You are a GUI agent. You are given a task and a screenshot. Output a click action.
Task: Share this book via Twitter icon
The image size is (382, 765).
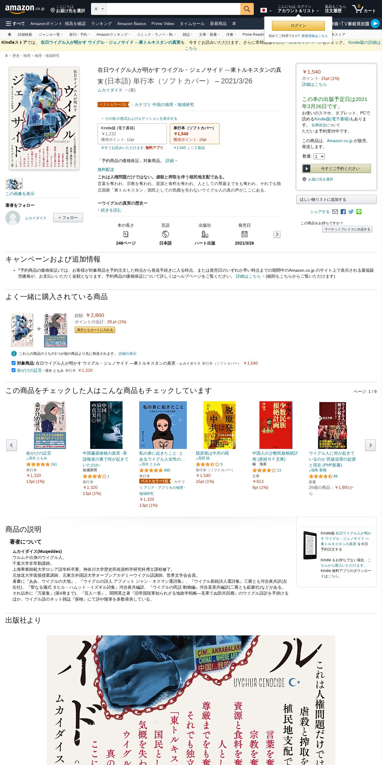pyautogui.click(x=351, y=212)
